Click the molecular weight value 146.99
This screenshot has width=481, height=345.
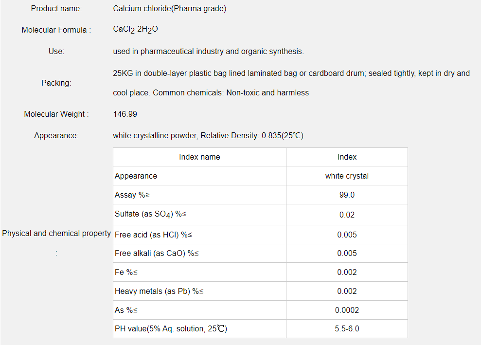(x=125, y=114)
